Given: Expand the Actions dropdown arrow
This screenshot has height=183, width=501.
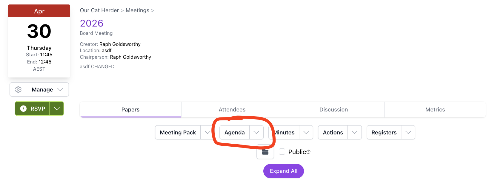Looking at the screenshot, I should click(x=355, y=132).
